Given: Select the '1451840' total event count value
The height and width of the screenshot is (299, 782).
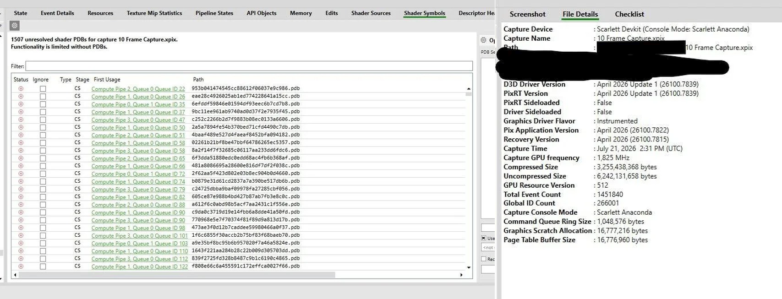Looking at the screenshot, I should 610,195.
